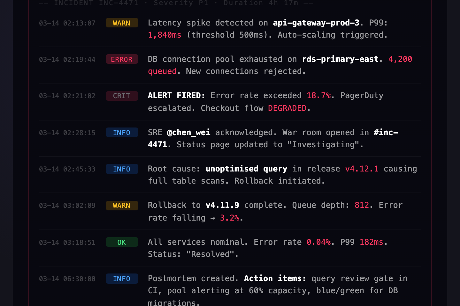Click the v4.12.1 release version
460x306 pixels.
(x=362, y=169)
